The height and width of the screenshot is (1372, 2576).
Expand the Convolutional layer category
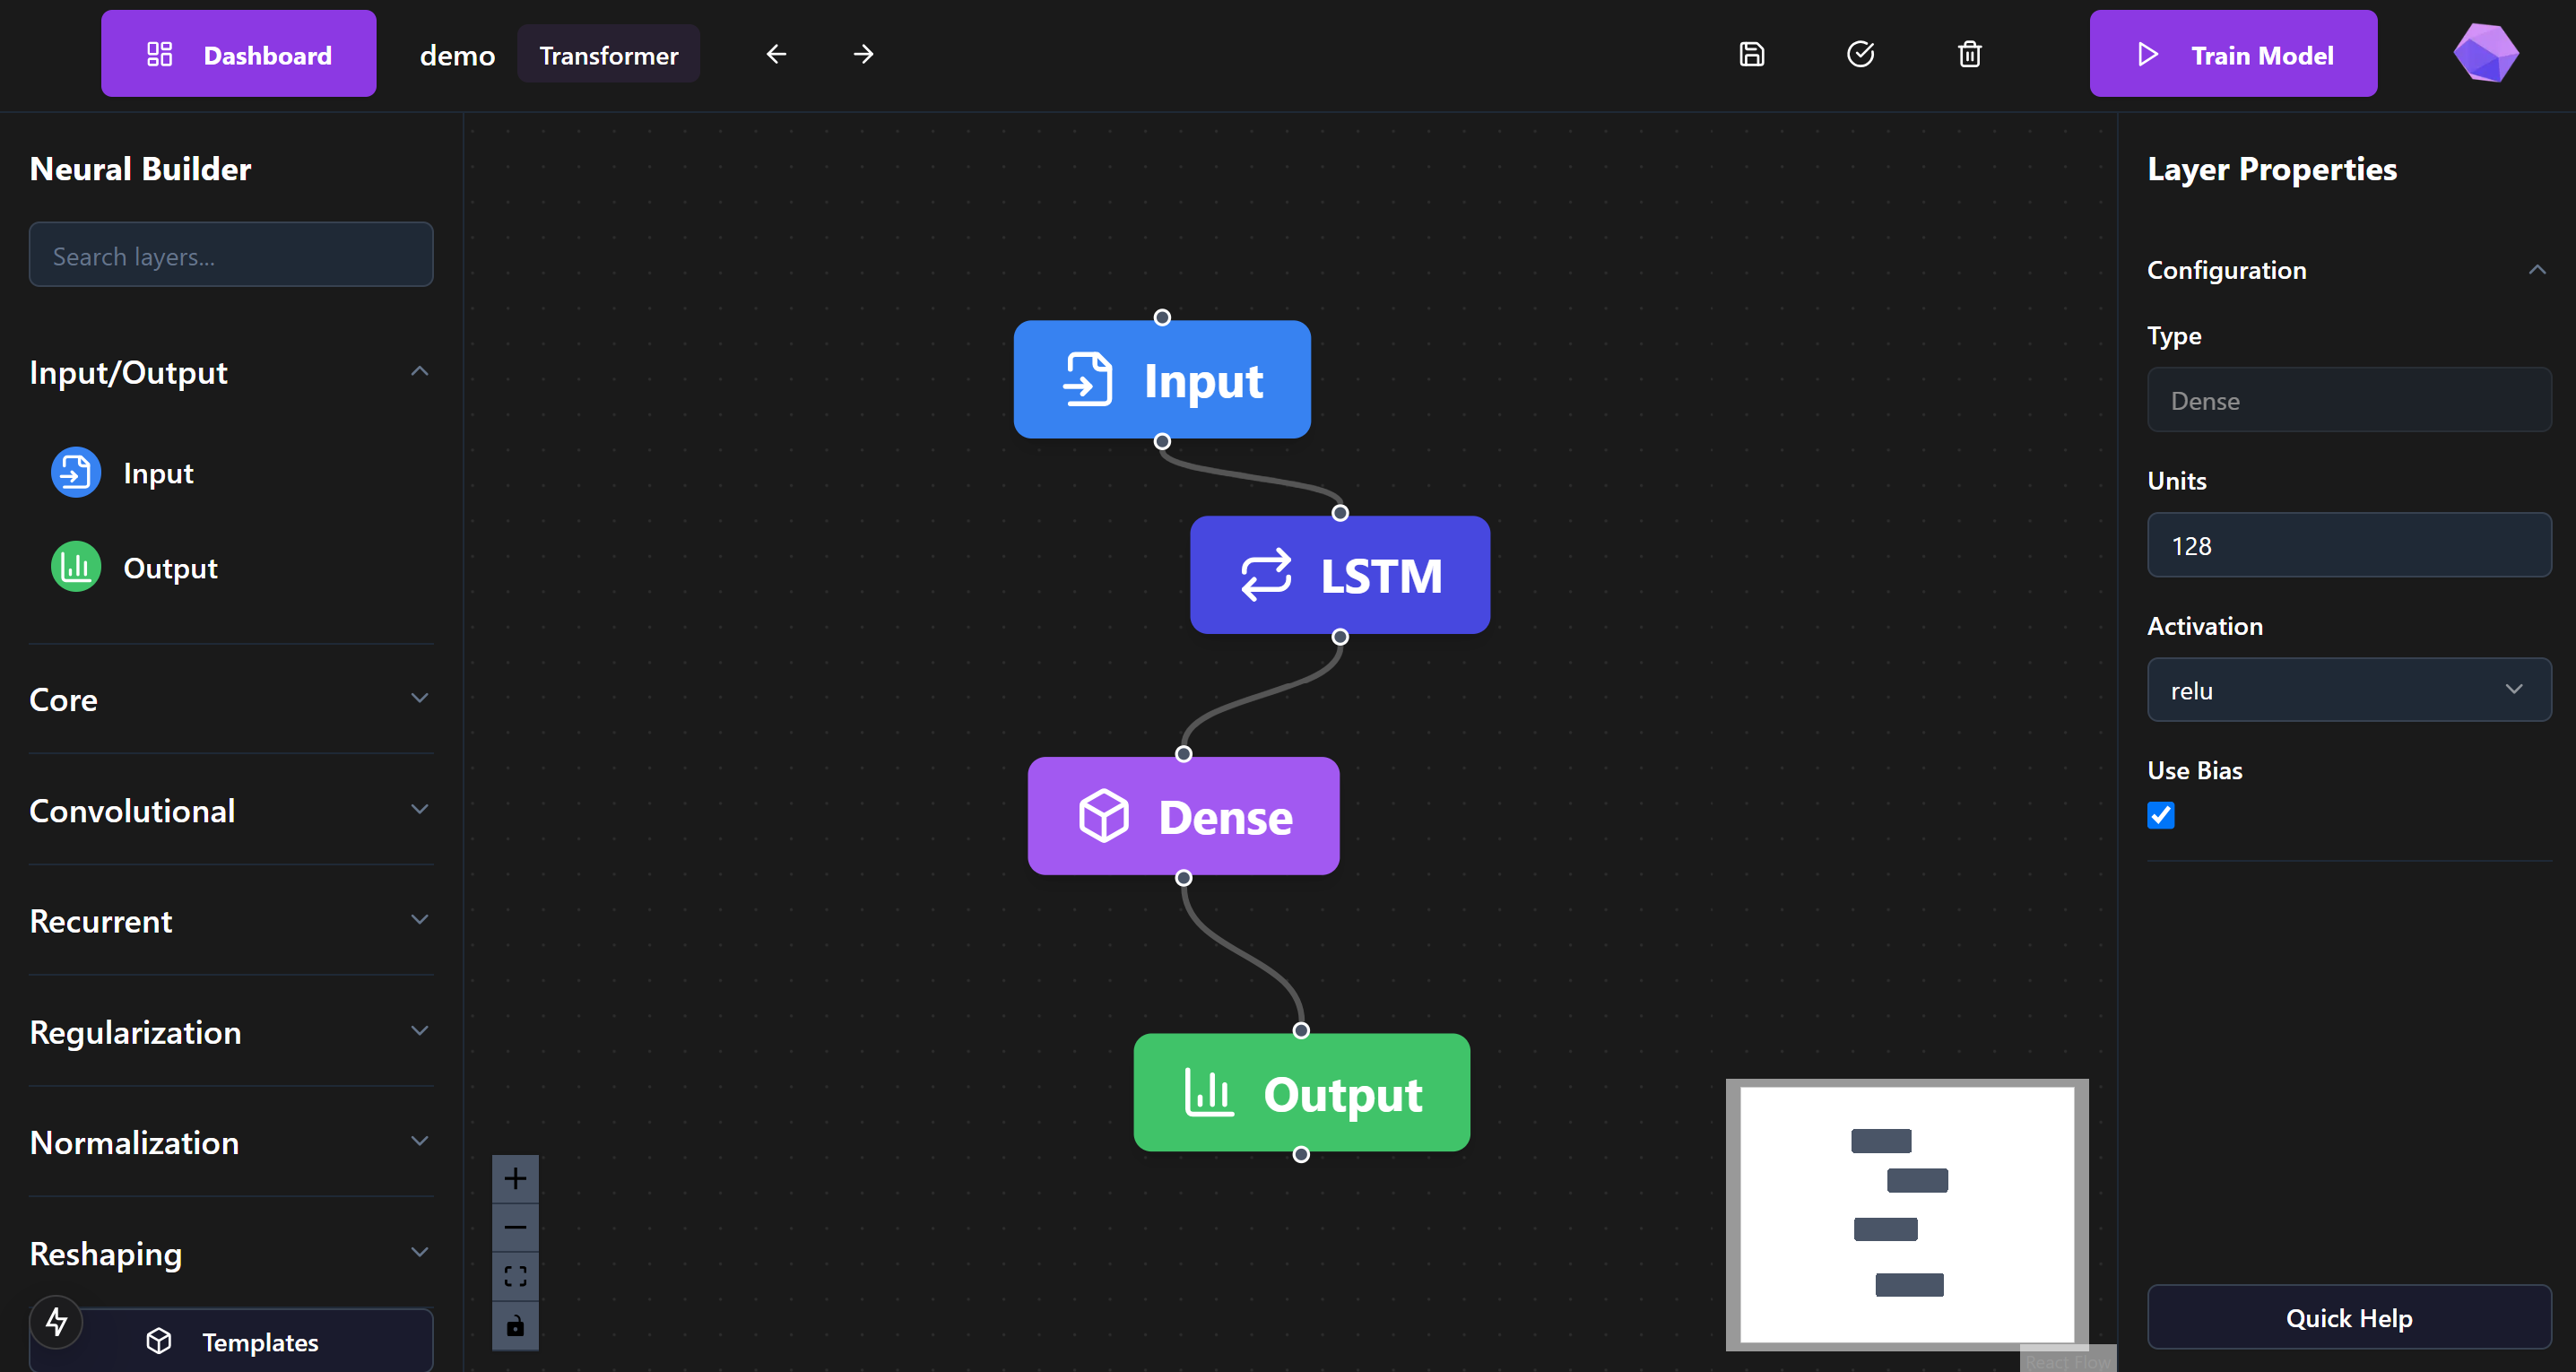click(231, 810)
